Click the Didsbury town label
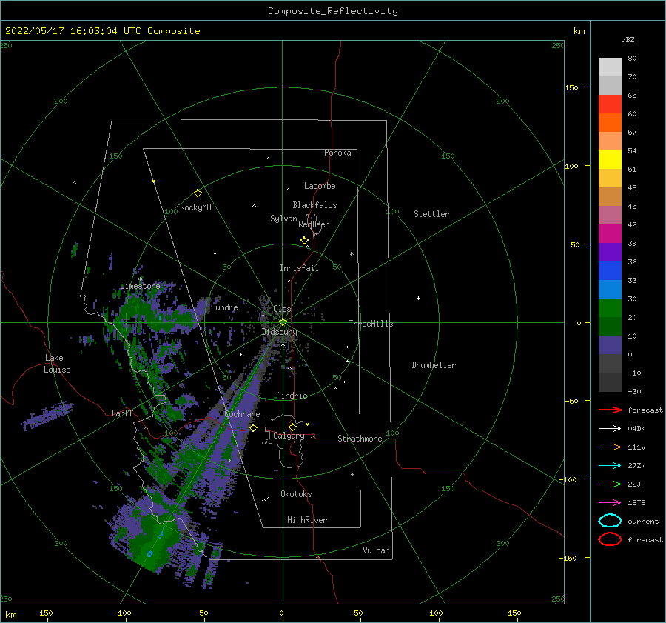 pos(279,332)
